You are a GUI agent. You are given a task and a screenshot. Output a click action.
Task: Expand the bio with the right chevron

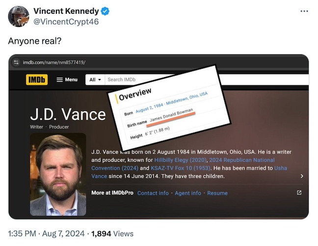click(x=301, y=176)
